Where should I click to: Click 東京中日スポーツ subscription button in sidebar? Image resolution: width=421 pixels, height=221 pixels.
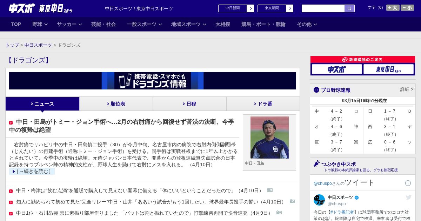click(x=388, y=69)
